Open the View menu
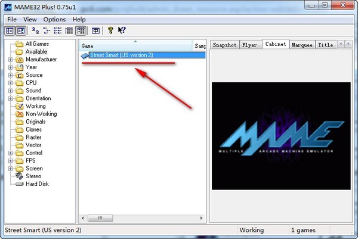 pyautogui.click(x=30, y=20)
